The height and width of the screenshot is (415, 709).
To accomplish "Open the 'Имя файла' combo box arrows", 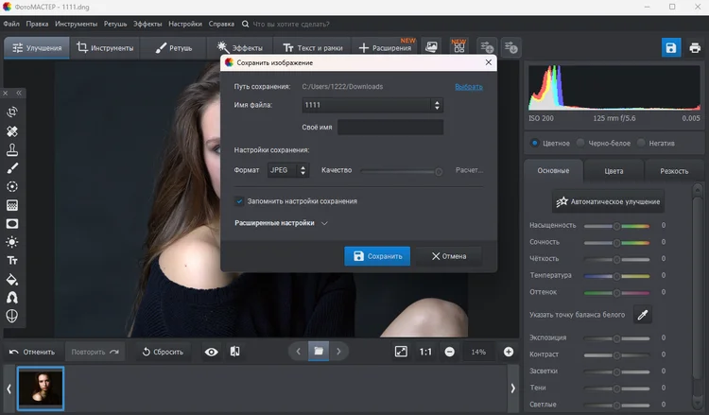I will 437,105.
